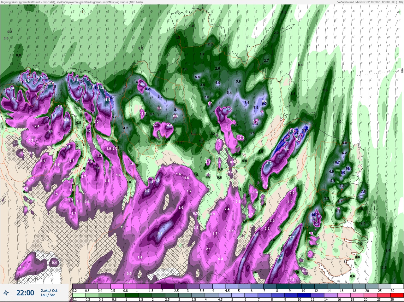Click the '17.5' precipitation value on the map
The image size is (404, 302).
305,130
